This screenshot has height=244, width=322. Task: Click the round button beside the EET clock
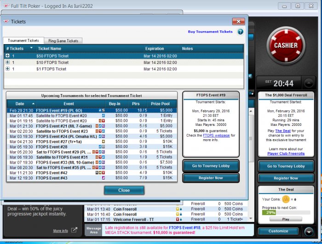[x=309, y=83]
